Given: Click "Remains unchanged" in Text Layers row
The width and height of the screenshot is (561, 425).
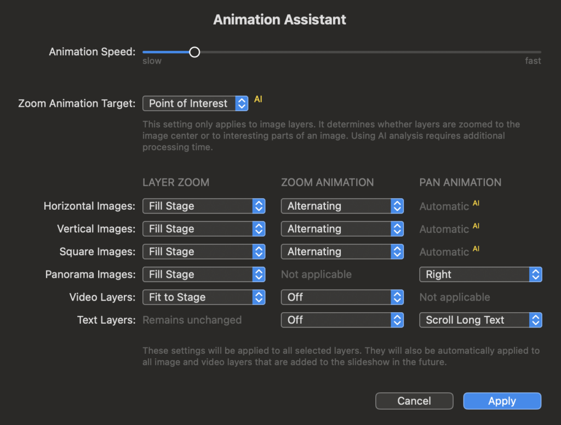Looking at the screenshot, I should (x=192, y=320).
